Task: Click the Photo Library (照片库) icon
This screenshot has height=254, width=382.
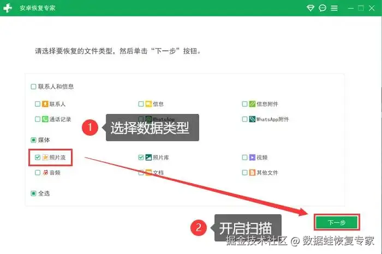Action: click(148, 158)
